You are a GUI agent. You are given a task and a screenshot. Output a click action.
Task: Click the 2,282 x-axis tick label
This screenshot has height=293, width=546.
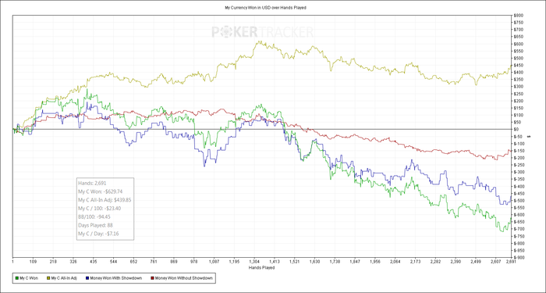(x=435, y=261)
